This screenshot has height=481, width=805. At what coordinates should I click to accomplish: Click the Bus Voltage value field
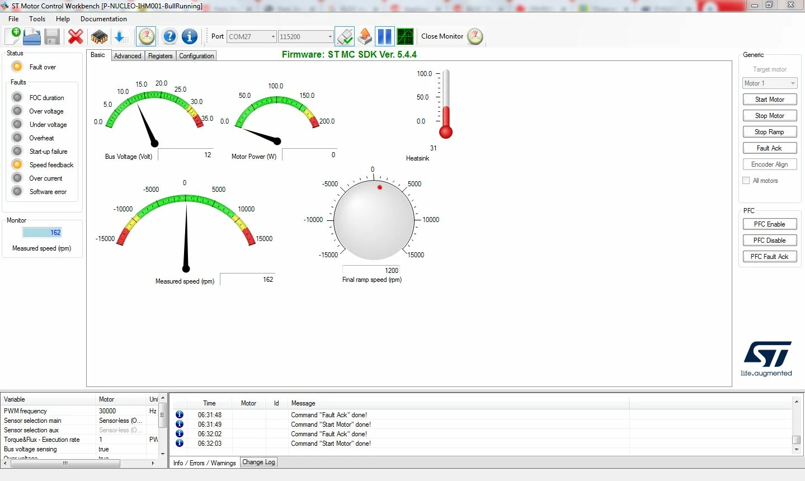186,155
